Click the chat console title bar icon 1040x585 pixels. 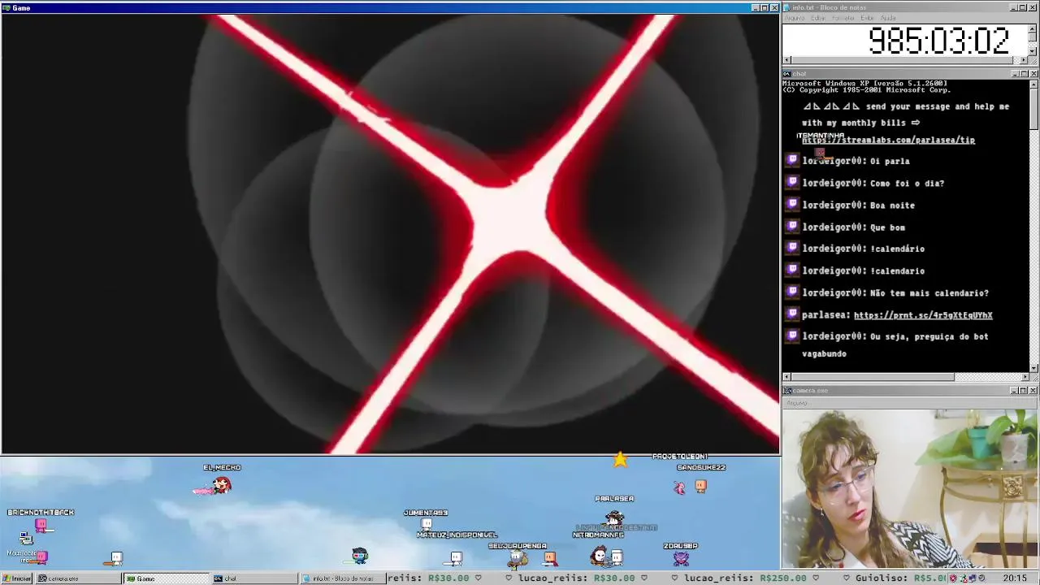[x=787, y=74]
